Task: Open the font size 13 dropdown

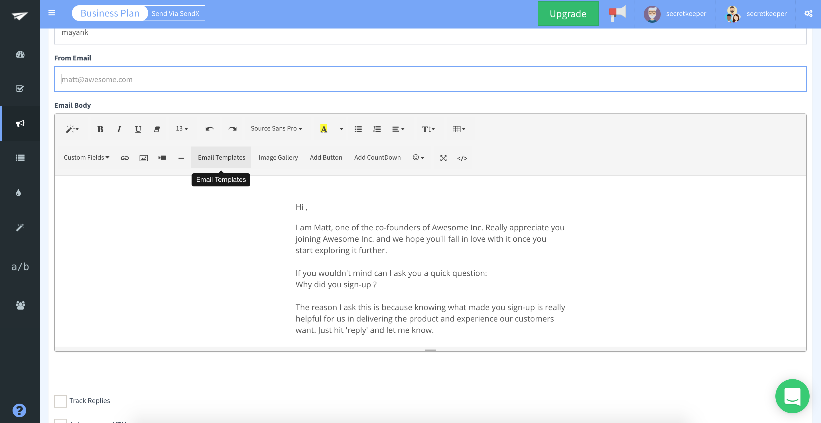Action: [x=182, y=129]
